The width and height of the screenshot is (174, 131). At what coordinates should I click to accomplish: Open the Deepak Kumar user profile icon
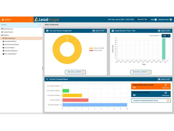tap(171, 20)
